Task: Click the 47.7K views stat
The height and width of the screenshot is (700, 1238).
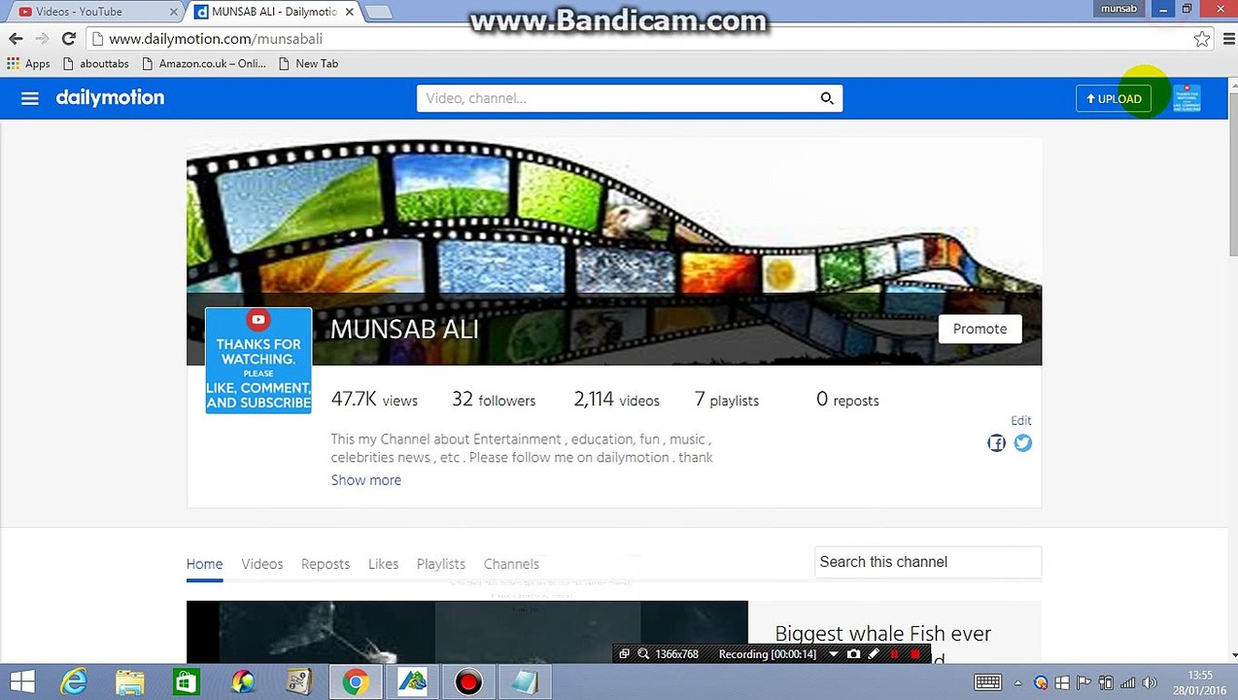Action: pyautogui.click(x=374, y=400)
